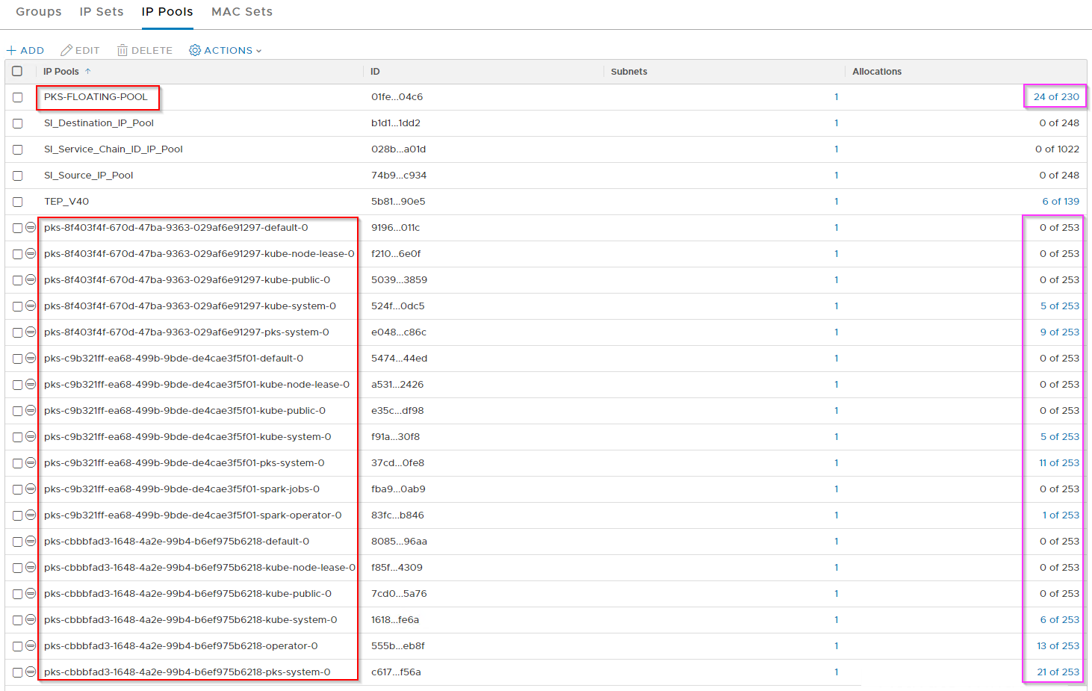Open the 21 of 253 allocations link
The width and height of the screenshot is (1092, 691).
click(x=1058, y=672)
